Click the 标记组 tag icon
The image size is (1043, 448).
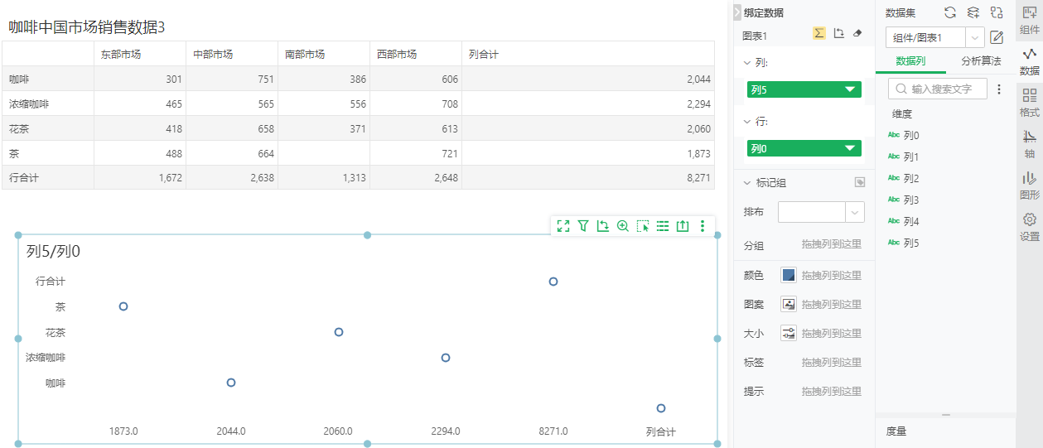(x=860, y=183)
